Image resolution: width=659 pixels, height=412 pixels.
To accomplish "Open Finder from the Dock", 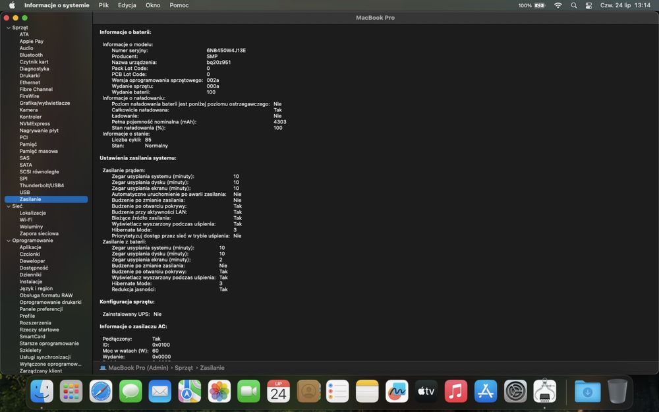I will [42, 392].
